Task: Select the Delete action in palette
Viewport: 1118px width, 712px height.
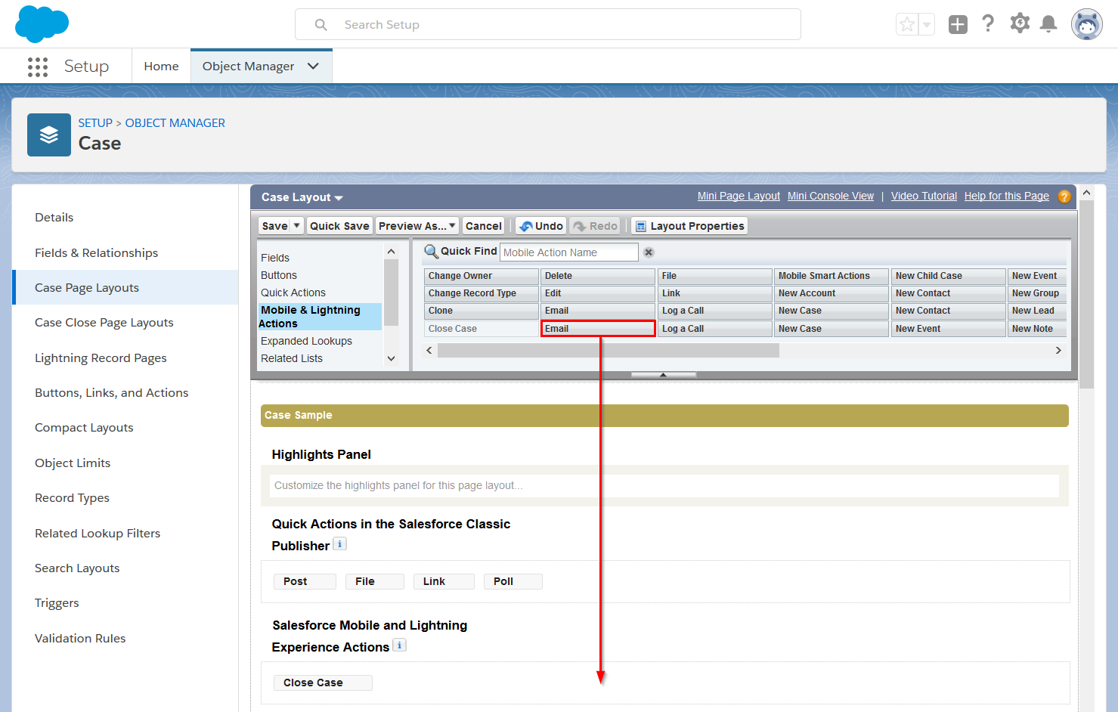Action: point(598,276)
